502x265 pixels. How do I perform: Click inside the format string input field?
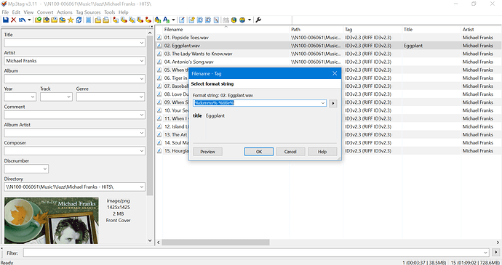[260, 103]
